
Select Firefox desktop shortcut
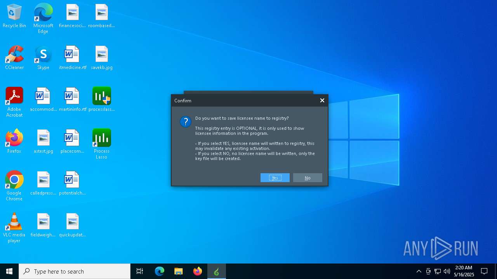(x=14, y=142)
